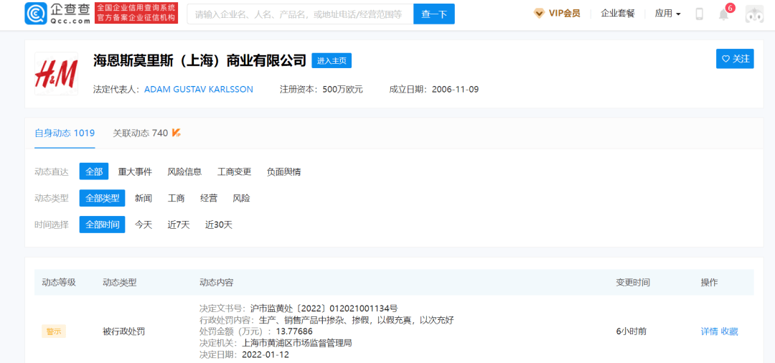Click the decision number 沪市监黄处 text
The image size is (775, 363).
pos(324,308)
